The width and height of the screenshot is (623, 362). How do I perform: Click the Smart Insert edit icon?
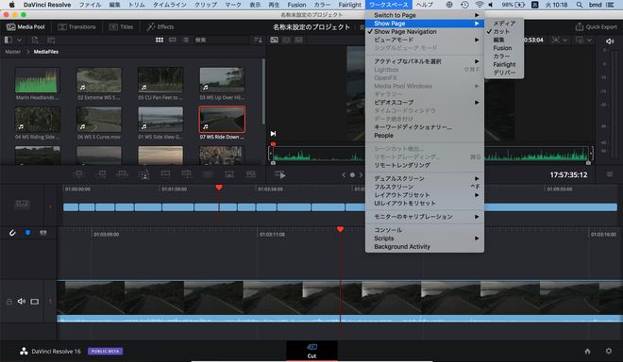[79, 174]
